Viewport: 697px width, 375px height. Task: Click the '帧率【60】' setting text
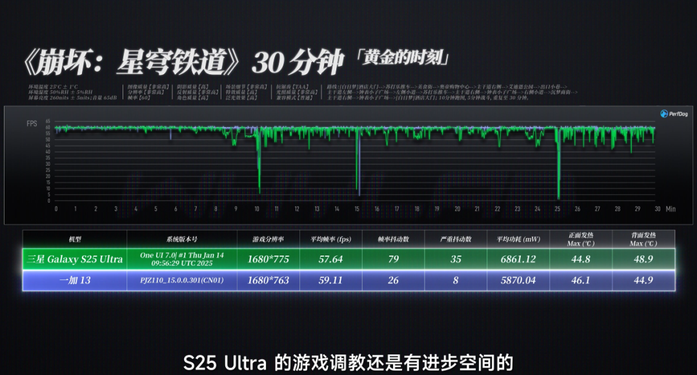[139, 97]
